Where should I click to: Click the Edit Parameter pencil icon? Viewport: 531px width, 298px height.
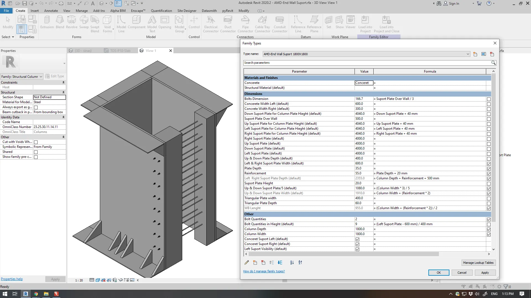pyautogui.click(x=247, y=262)
